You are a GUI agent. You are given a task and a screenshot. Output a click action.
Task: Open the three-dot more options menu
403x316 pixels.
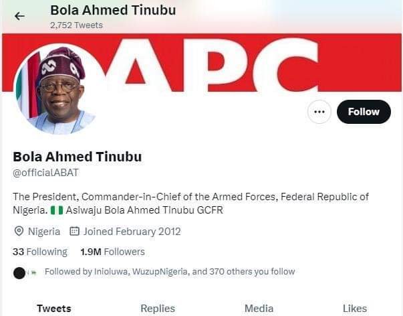(319, 112)
